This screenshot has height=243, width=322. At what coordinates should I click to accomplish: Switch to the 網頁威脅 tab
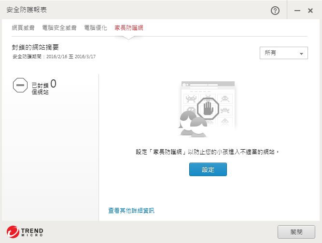23,27
